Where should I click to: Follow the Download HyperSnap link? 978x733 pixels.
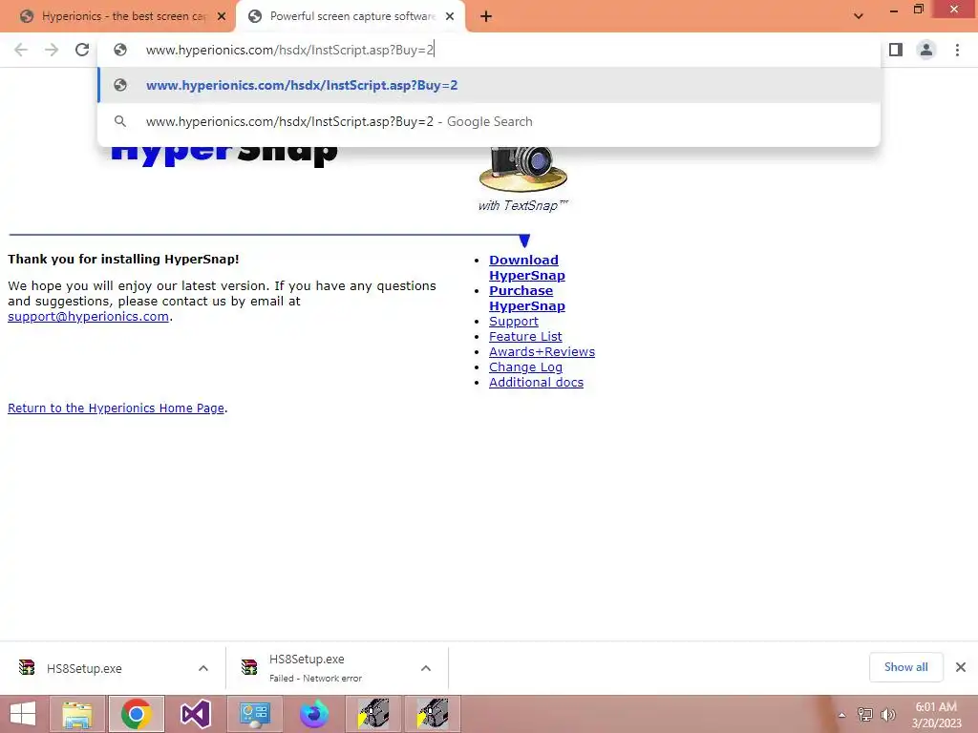[x=526, y=267]
